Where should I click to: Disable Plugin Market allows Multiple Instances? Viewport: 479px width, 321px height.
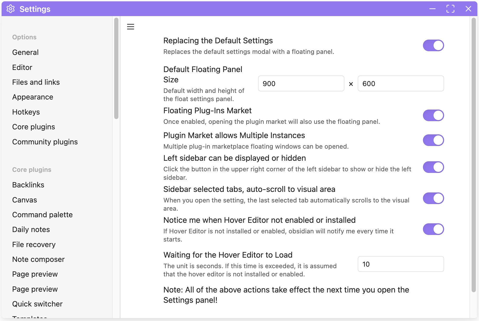(433, 140)
